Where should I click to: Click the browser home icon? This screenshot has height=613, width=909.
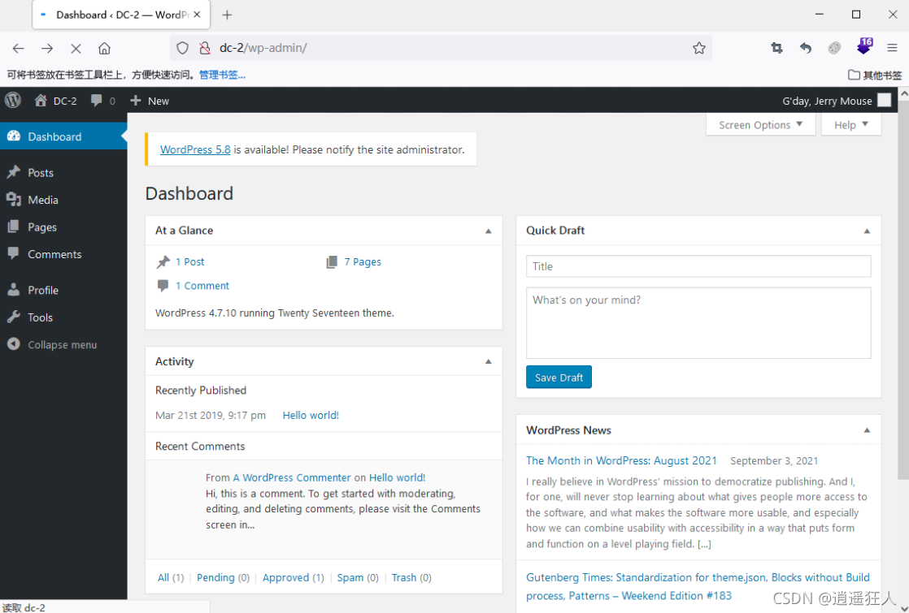tap(104, 48)
